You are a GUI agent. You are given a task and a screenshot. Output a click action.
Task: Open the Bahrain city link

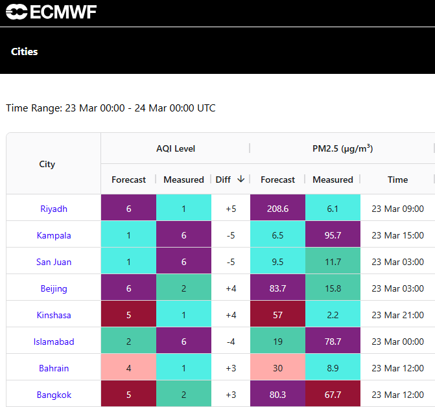pyautogui.click(x=54, y=368)
